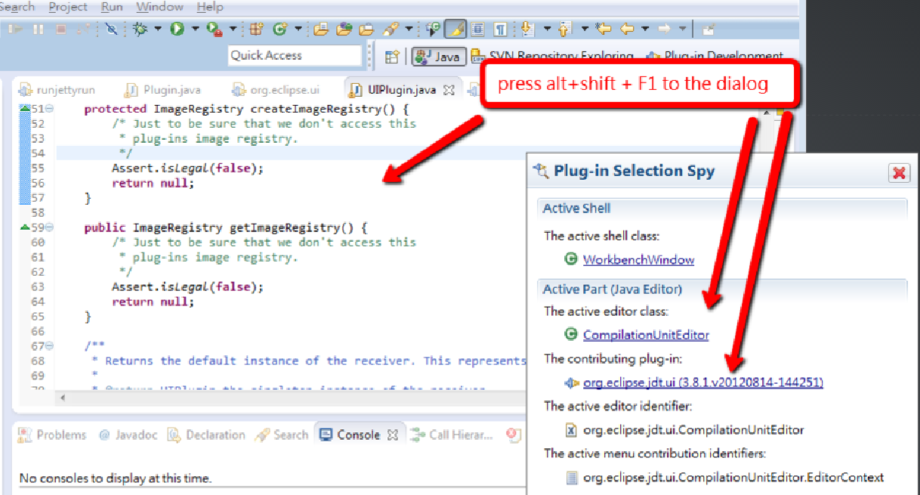
Task: Click the Search flashlight toolbar icon
Action: click(x=391, y=29)
